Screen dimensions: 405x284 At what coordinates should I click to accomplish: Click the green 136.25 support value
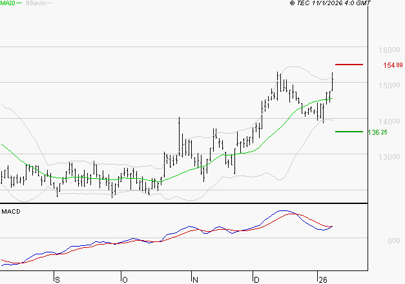coord(377,132)
